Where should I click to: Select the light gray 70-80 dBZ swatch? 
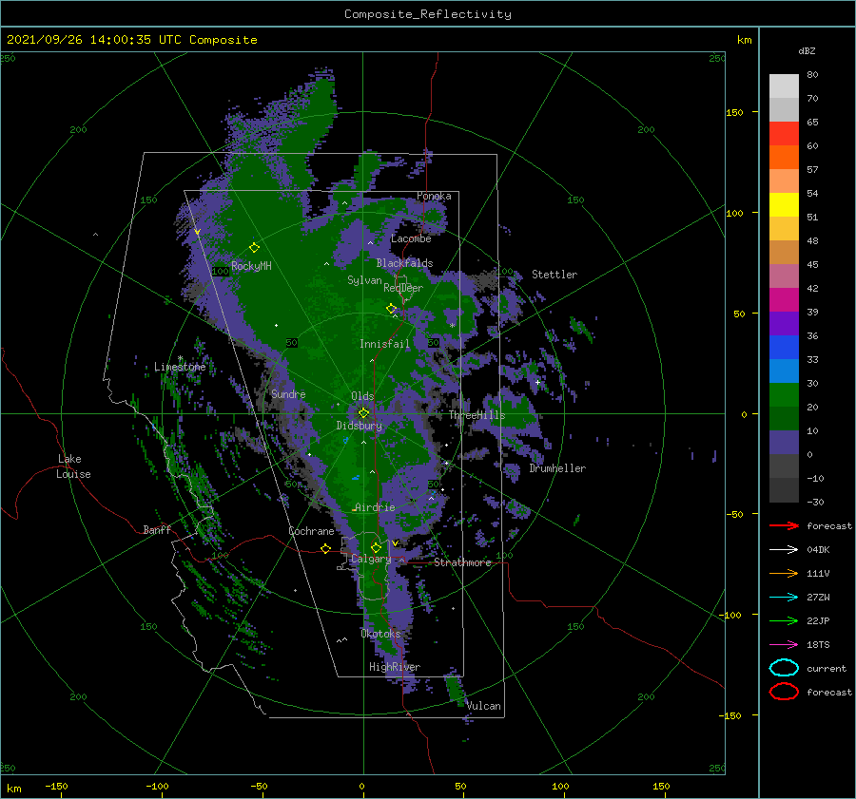tap(784, 86)
